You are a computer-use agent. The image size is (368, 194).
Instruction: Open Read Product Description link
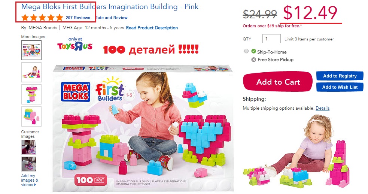point(152,28)
